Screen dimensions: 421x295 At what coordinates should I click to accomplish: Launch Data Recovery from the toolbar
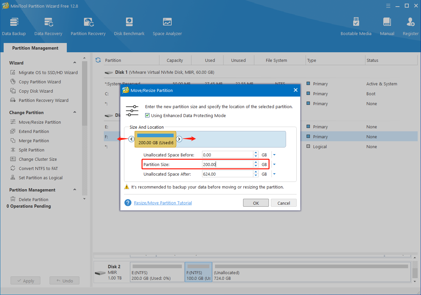point(48,26)
